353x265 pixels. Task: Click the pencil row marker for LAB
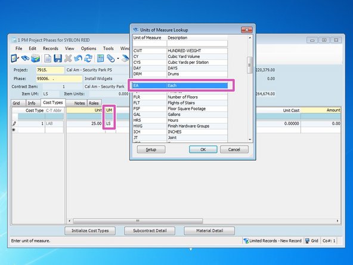point(14,124)
